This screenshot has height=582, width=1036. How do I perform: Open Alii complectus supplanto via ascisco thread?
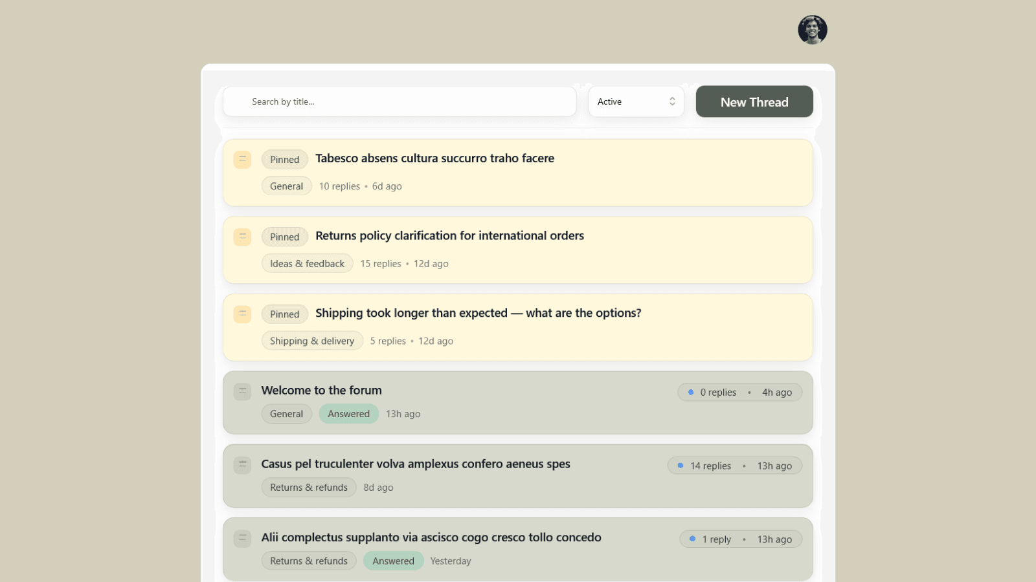point(431,537)
